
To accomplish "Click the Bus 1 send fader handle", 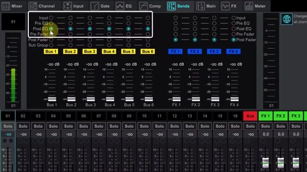I will (52, 99).
